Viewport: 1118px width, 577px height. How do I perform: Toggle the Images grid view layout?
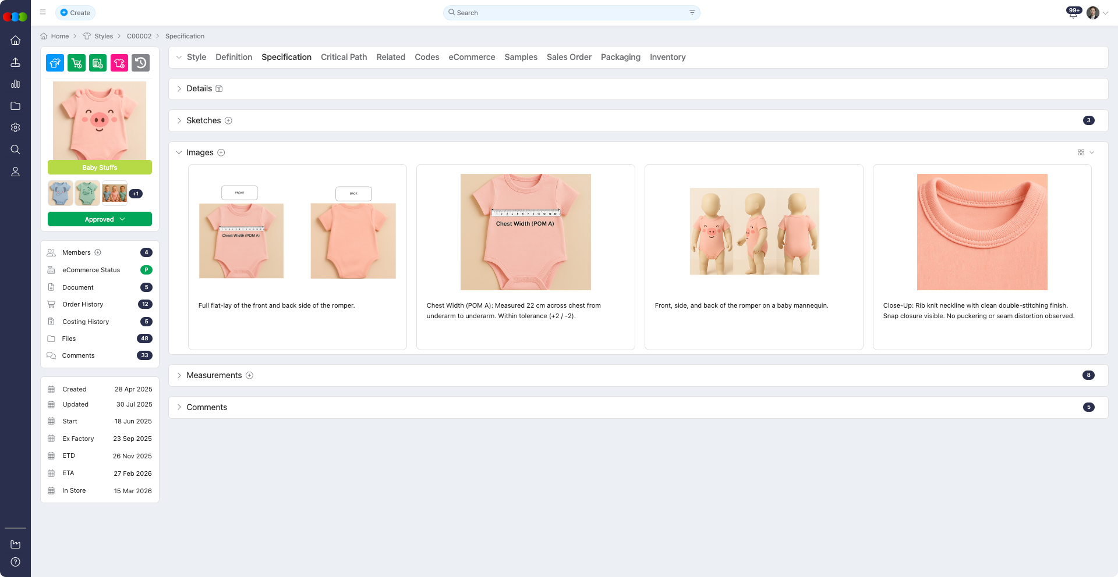point(1081,152)
